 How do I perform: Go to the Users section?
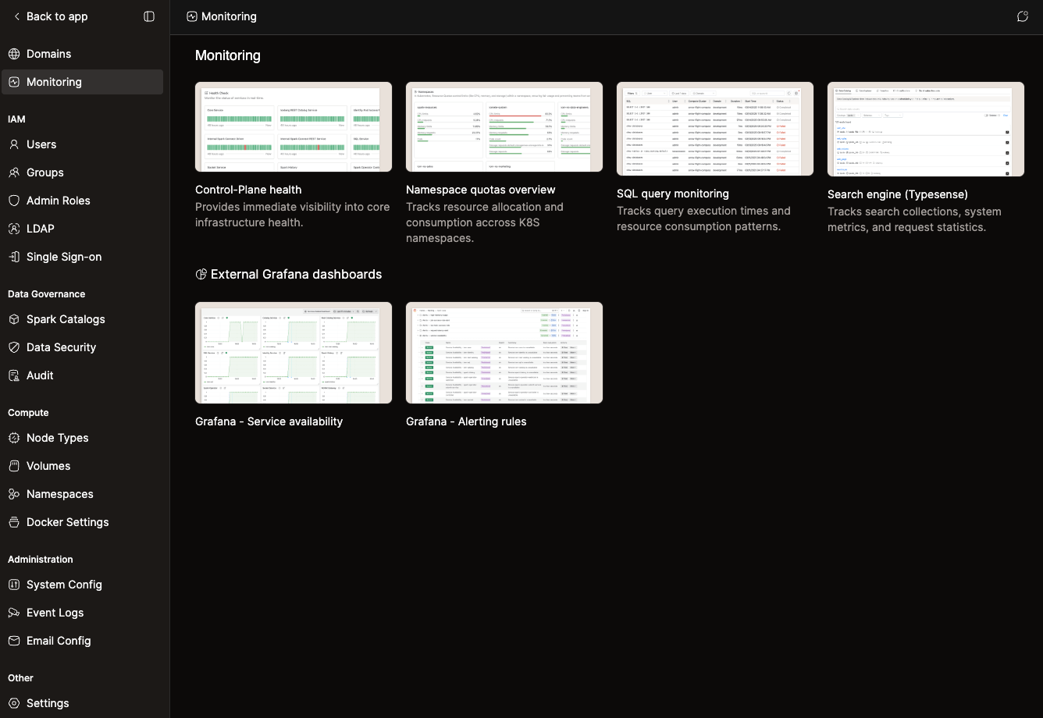[x=82, y=144]
